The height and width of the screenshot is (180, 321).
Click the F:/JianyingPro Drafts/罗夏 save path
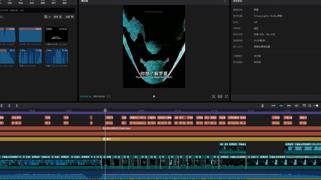[x=268, y=16]
